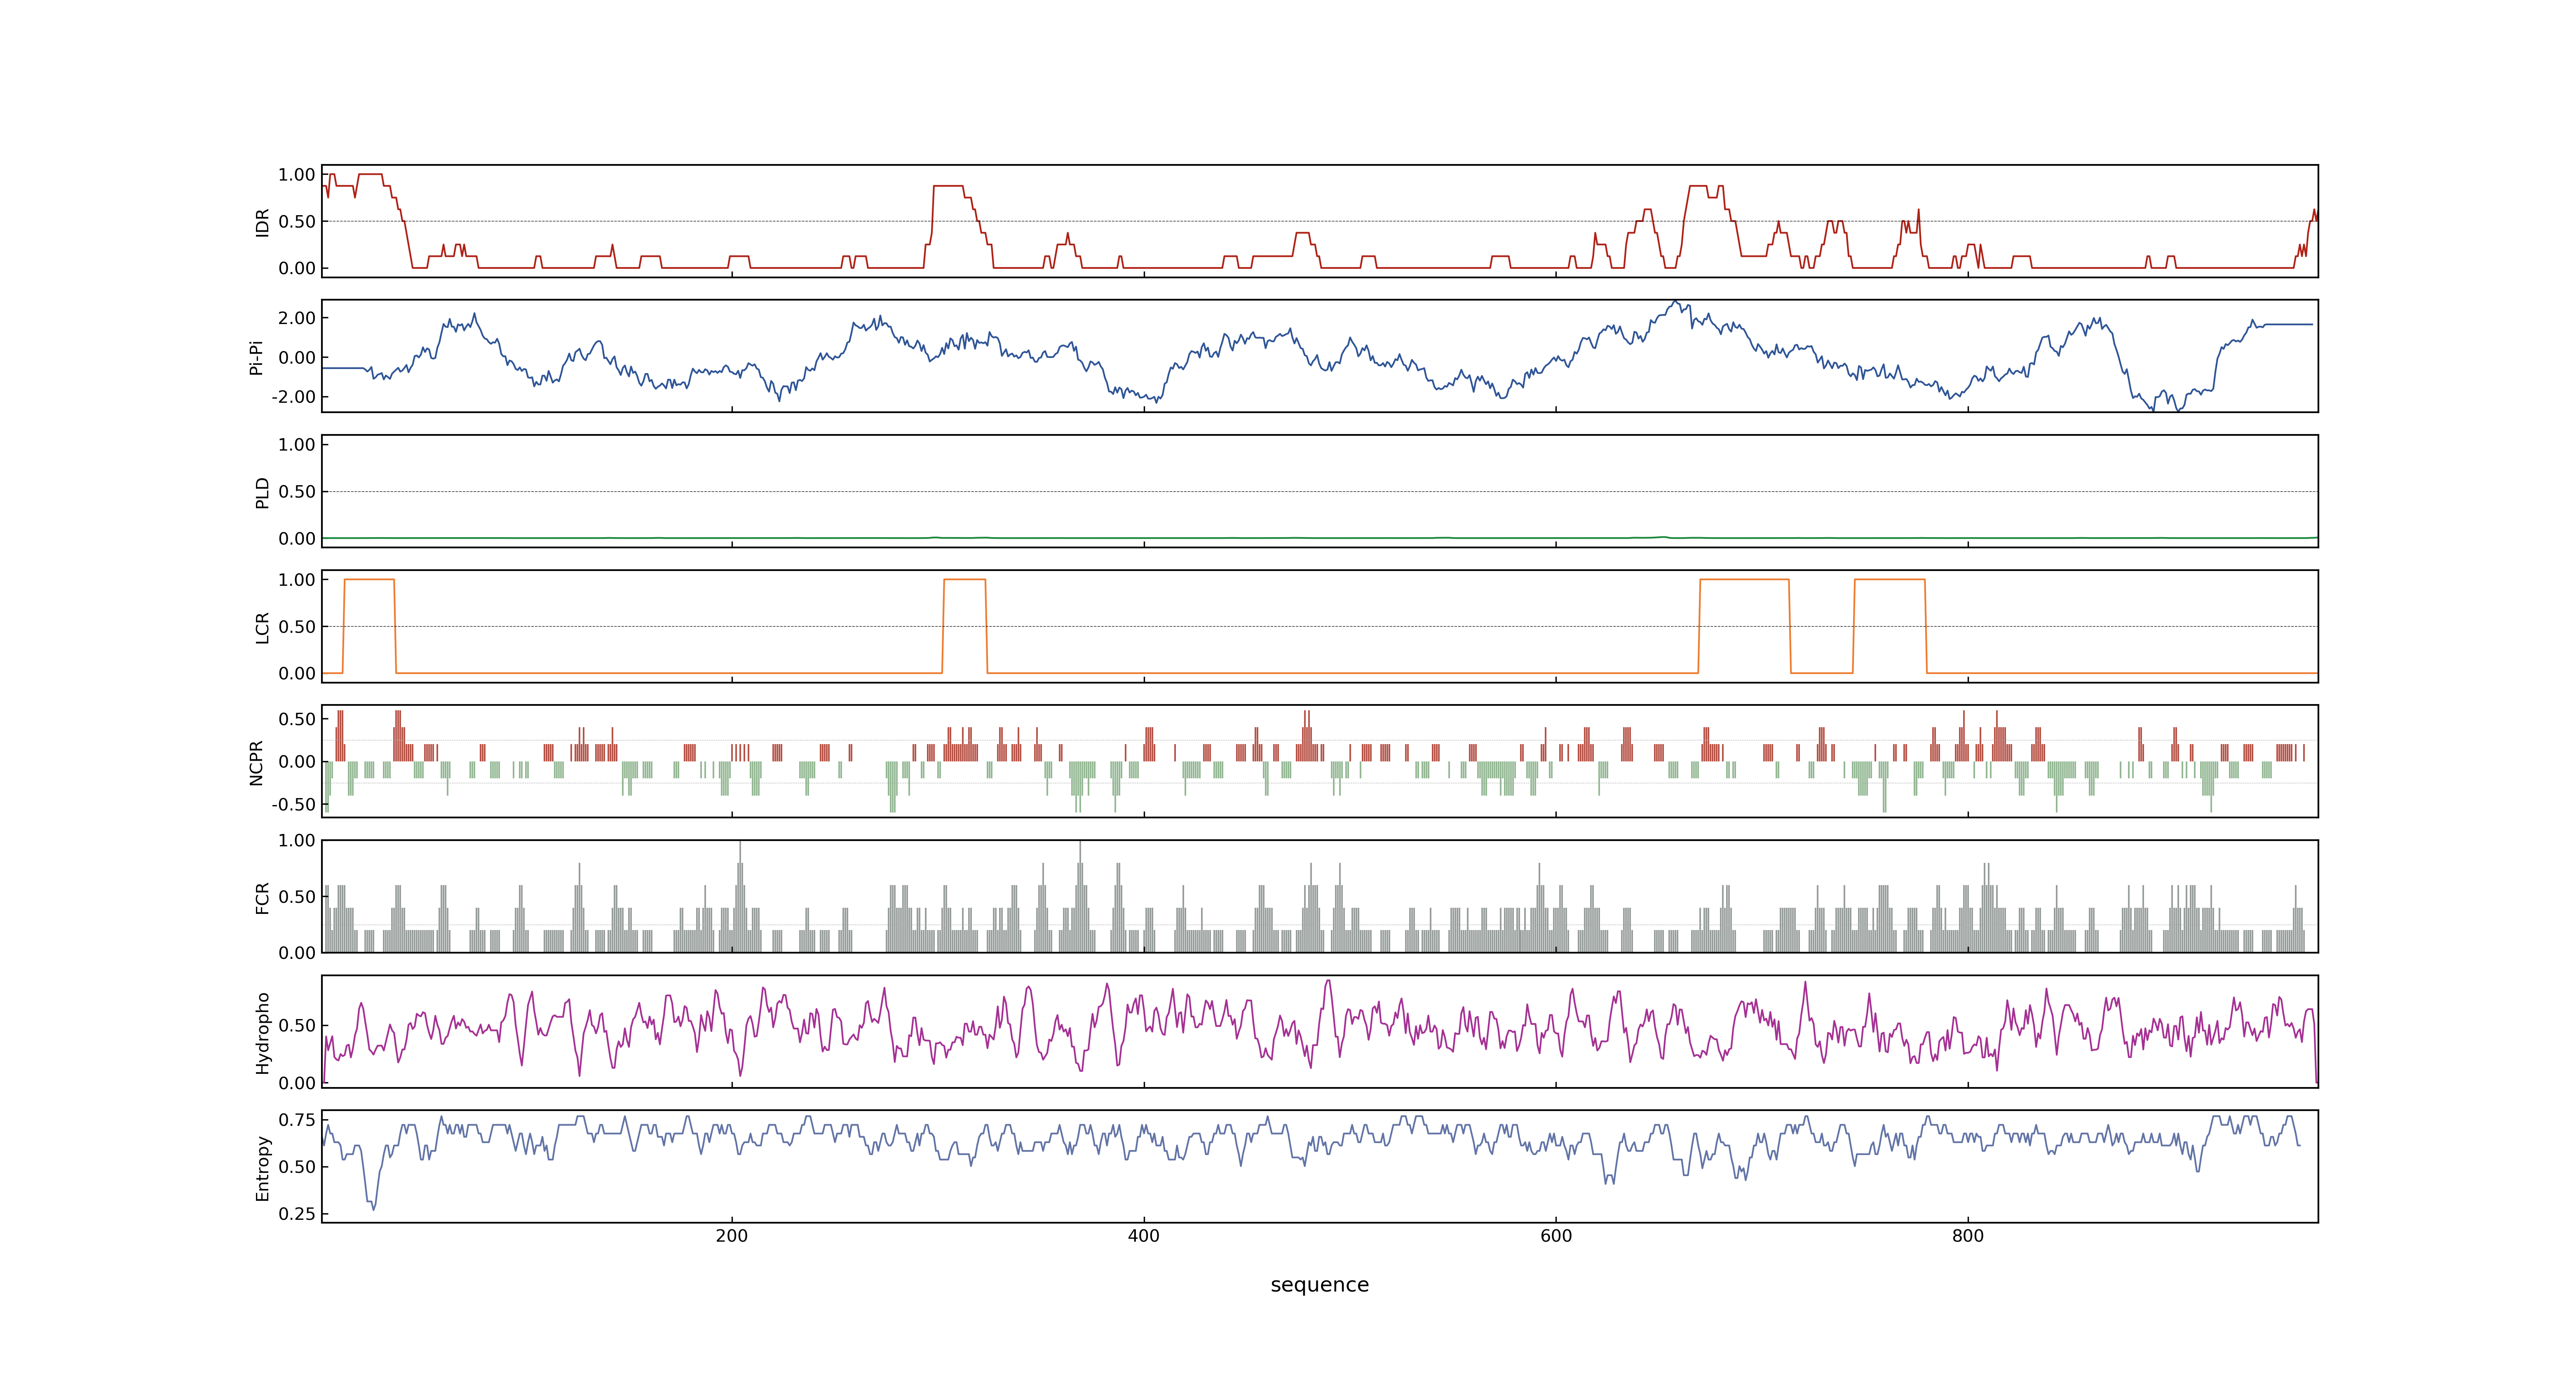Click the NCPR y-axis label

pyautogui.click(x=256, y=763)
